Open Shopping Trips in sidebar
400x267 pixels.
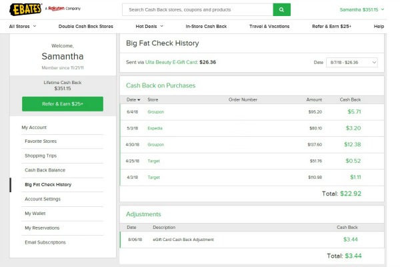[x=41, y=156]
